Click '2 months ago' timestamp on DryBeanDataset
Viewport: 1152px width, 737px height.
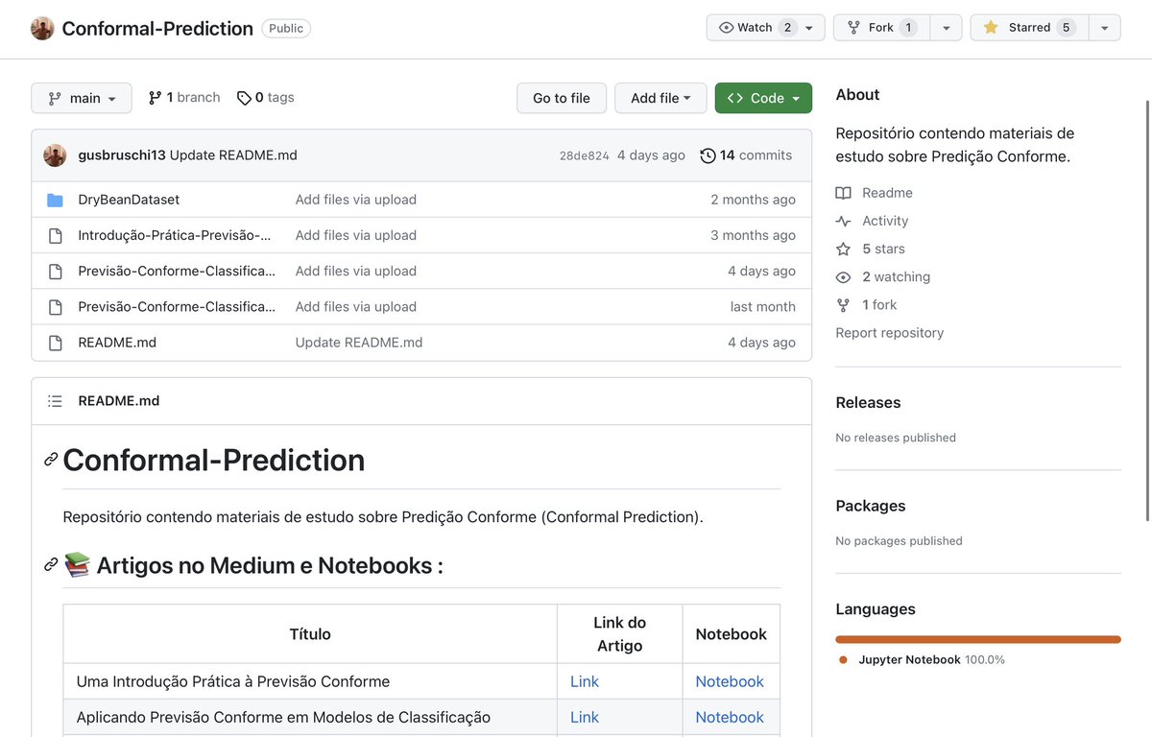(754, 200)
